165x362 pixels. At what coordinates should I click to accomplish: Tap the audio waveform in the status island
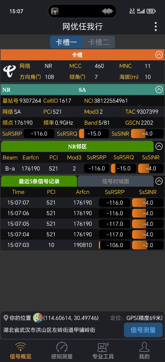coord(107,11)
